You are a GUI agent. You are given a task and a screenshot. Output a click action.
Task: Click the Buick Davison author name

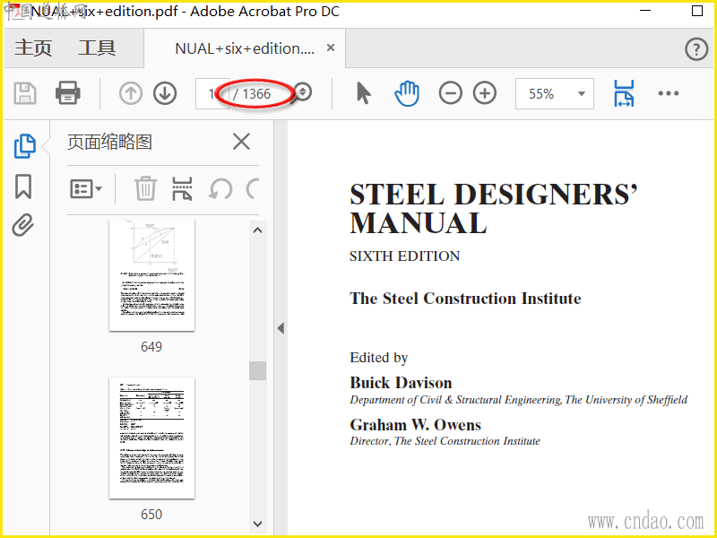[x=401, y=383]
